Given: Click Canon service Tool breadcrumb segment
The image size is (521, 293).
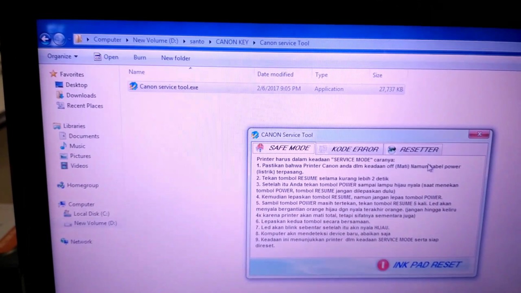Looking at the screenshot, I should (x=284, y=43).
